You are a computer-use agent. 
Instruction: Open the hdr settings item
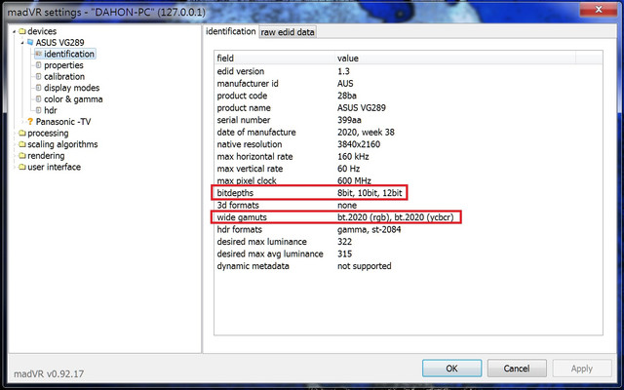51,110
